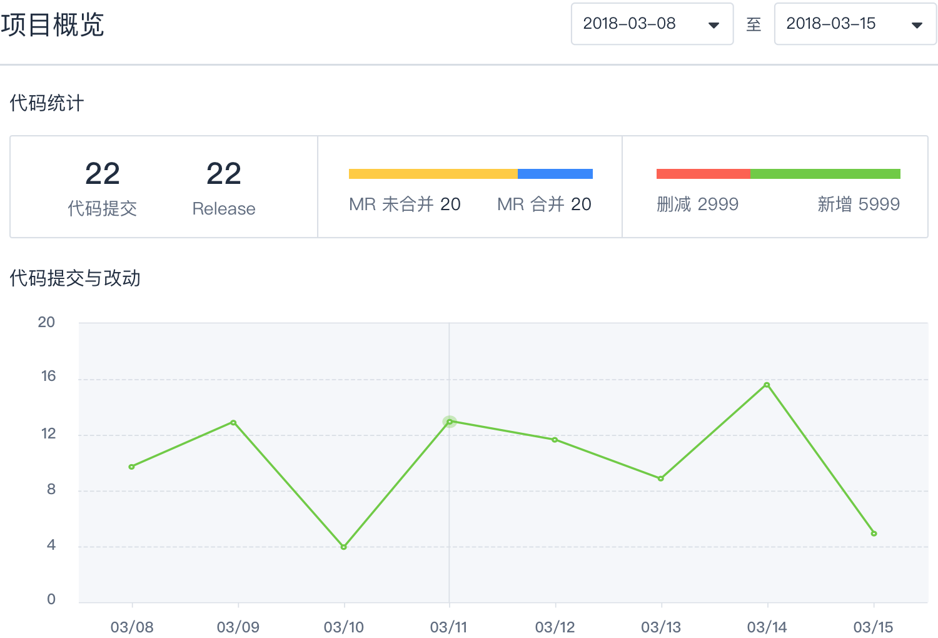This screenshot has width=938, height=638.
Task: Click the red deletions bar segment
Action: tap(703, 174)
